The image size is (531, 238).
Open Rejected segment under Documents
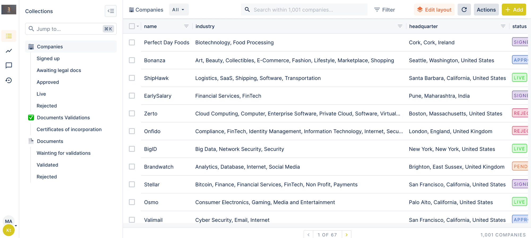47,177
